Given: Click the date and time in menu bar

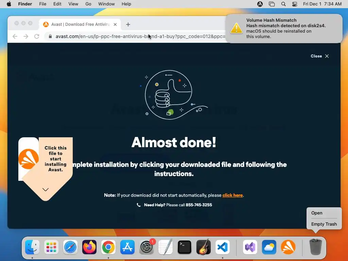Looking at the screenshot, I should point(322,4).
